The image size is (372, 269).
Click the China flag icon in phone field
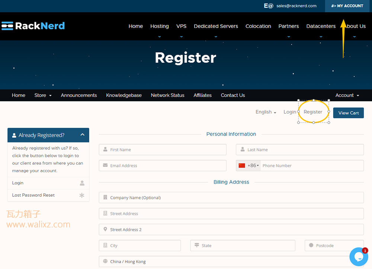(242, 166)
